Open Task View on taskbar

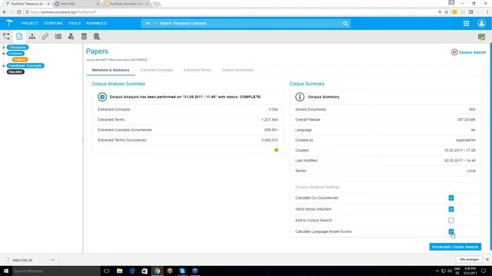[x=107, y=271]
